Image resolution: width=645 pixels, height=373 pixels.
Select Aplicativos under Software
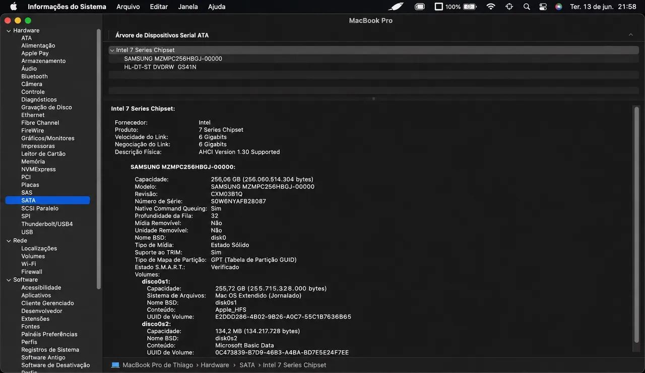tap(36, 295)
